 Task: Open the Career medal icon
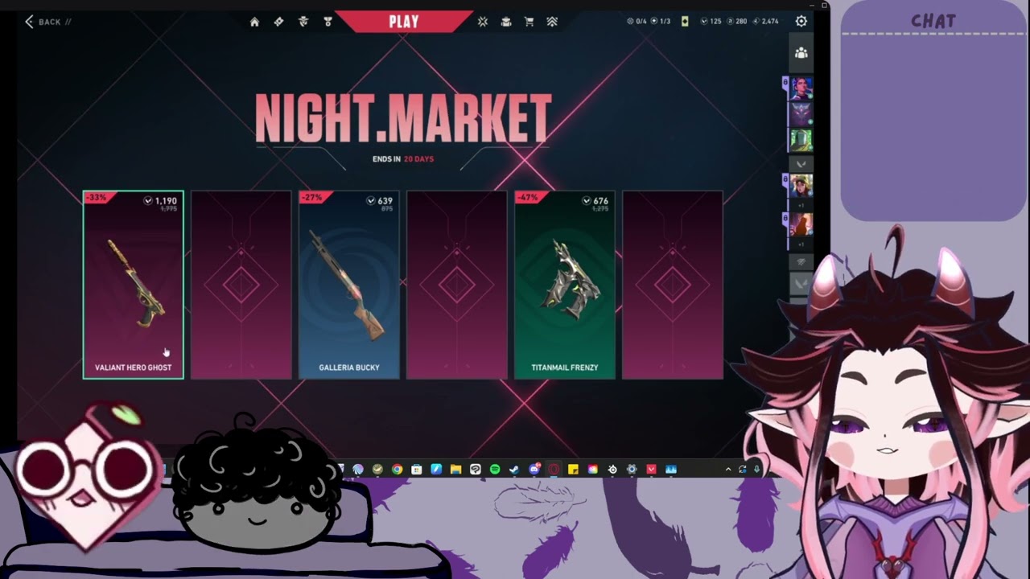[328, 22]
